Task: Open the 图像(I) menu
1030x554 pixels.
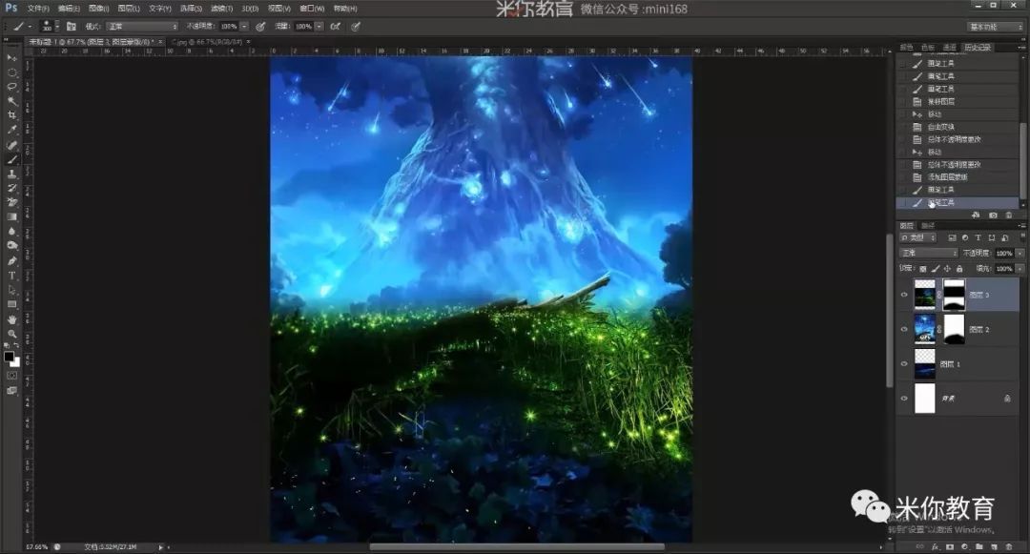Action: 98,9
